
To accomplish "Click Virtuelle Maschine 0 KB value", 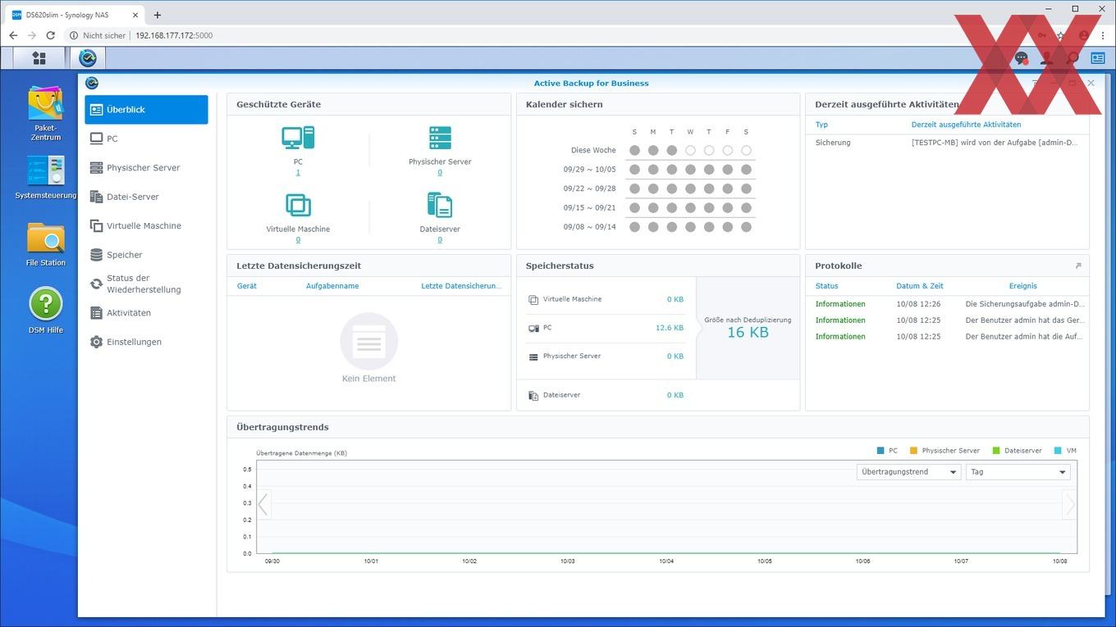I will pyautogui.click(x=675, y=299).
